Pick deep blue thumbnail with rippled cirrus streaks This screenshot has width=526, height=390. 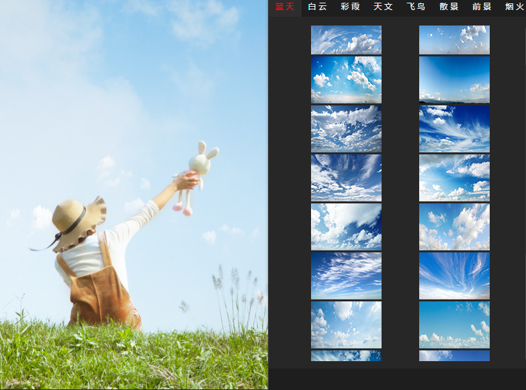click(346, 276)
